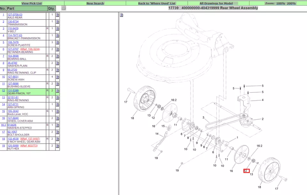Click the pick list icon beside TRANSMISSION

57,21
